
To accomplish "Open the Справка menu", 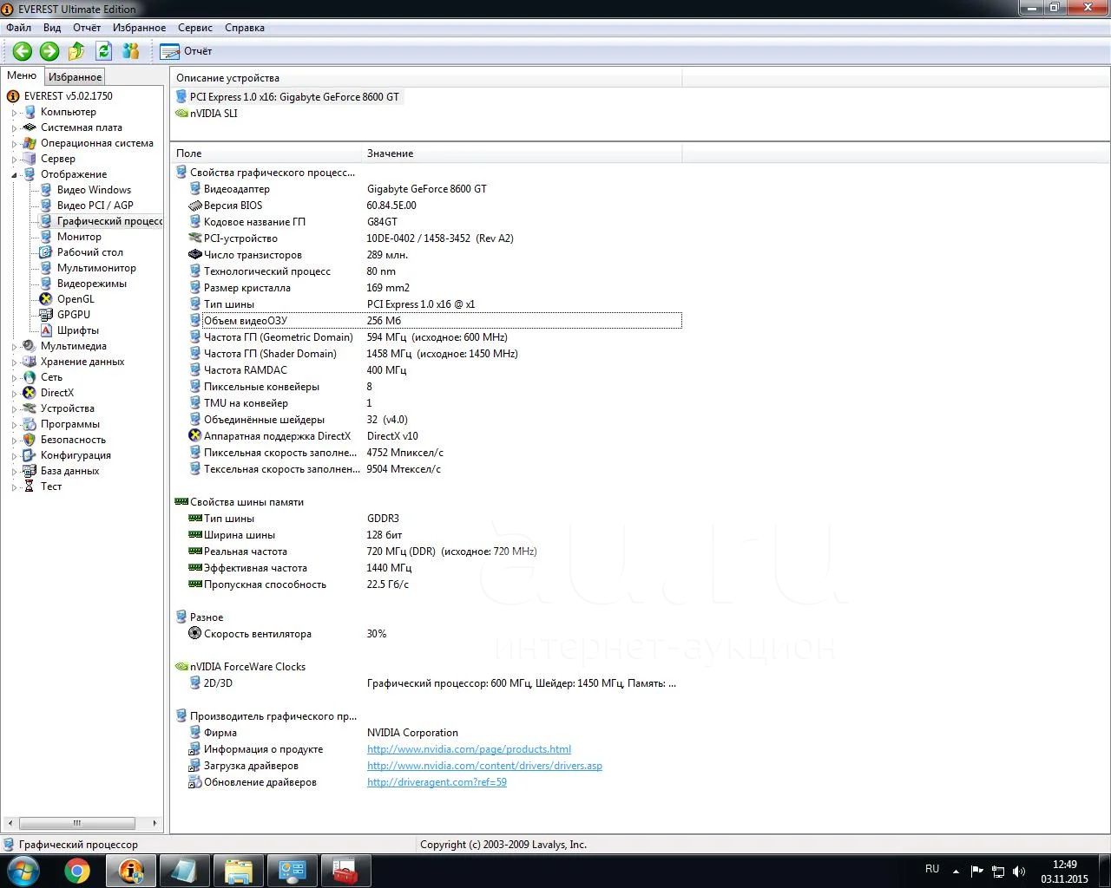I will (245, 28).
